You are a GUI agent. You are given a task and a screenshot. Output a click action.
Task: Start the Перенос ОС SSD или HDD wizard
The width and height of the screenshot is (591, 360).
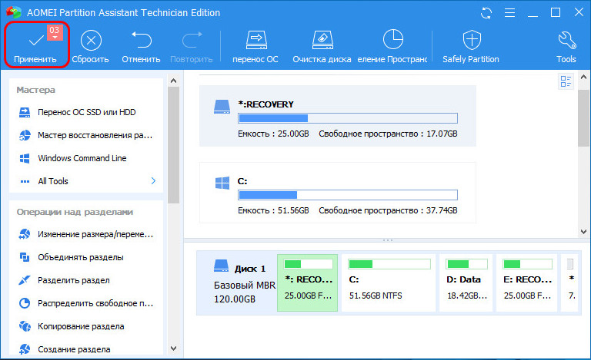pos(86,112)
